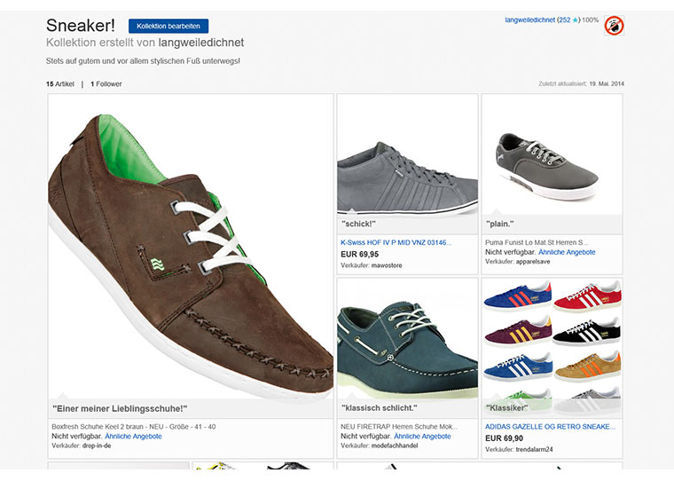Select the grey Puma Funist sneaker image
Viewport: 674px width, 481px height.
pyautogui.click(x=551, y=164)
